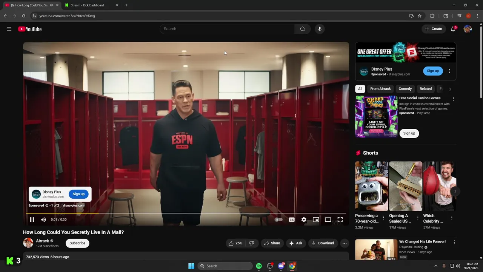Open the notifications bell
The width and height of the screenshot is (483, 272).
point(454,29)
